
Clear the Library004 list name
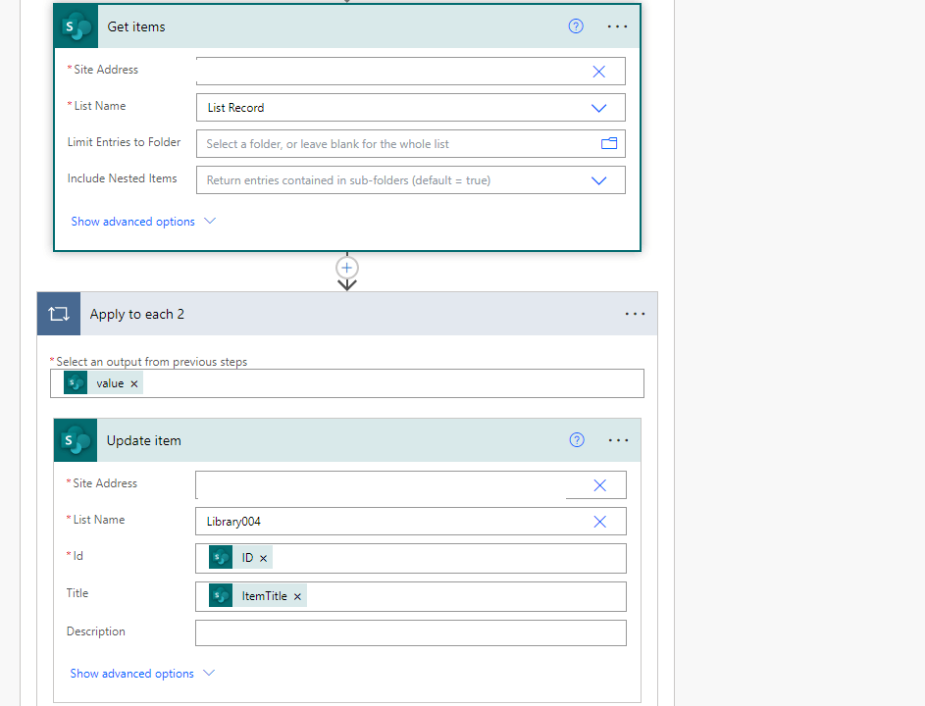pyautogui.click(x=599, y=522)
